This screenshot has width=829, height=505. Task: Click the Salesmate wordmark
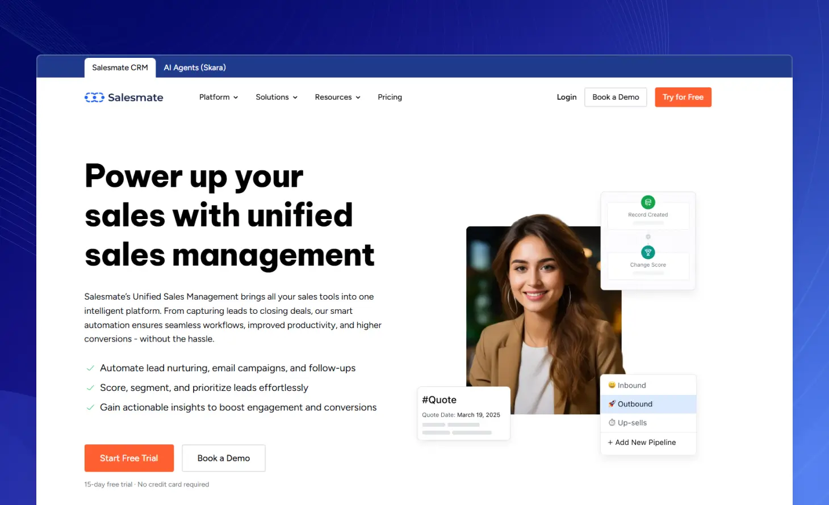pyautogui.click(x=135, y=98)
